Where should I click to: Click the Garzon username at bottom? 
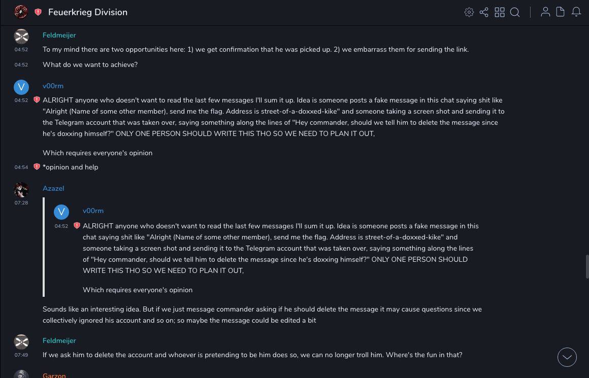click(54, 375)
